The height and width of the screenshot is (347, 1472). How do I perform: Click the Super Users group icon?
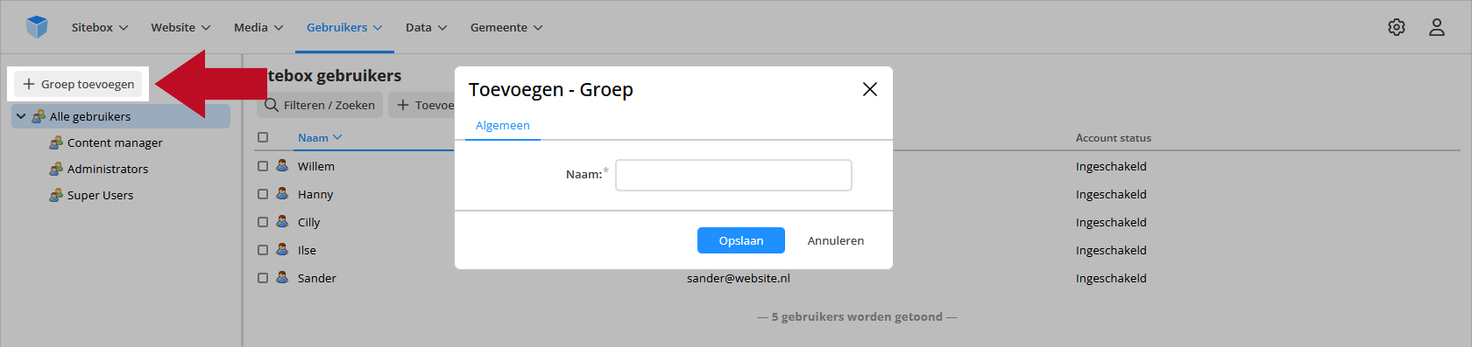tap(56, 195)
